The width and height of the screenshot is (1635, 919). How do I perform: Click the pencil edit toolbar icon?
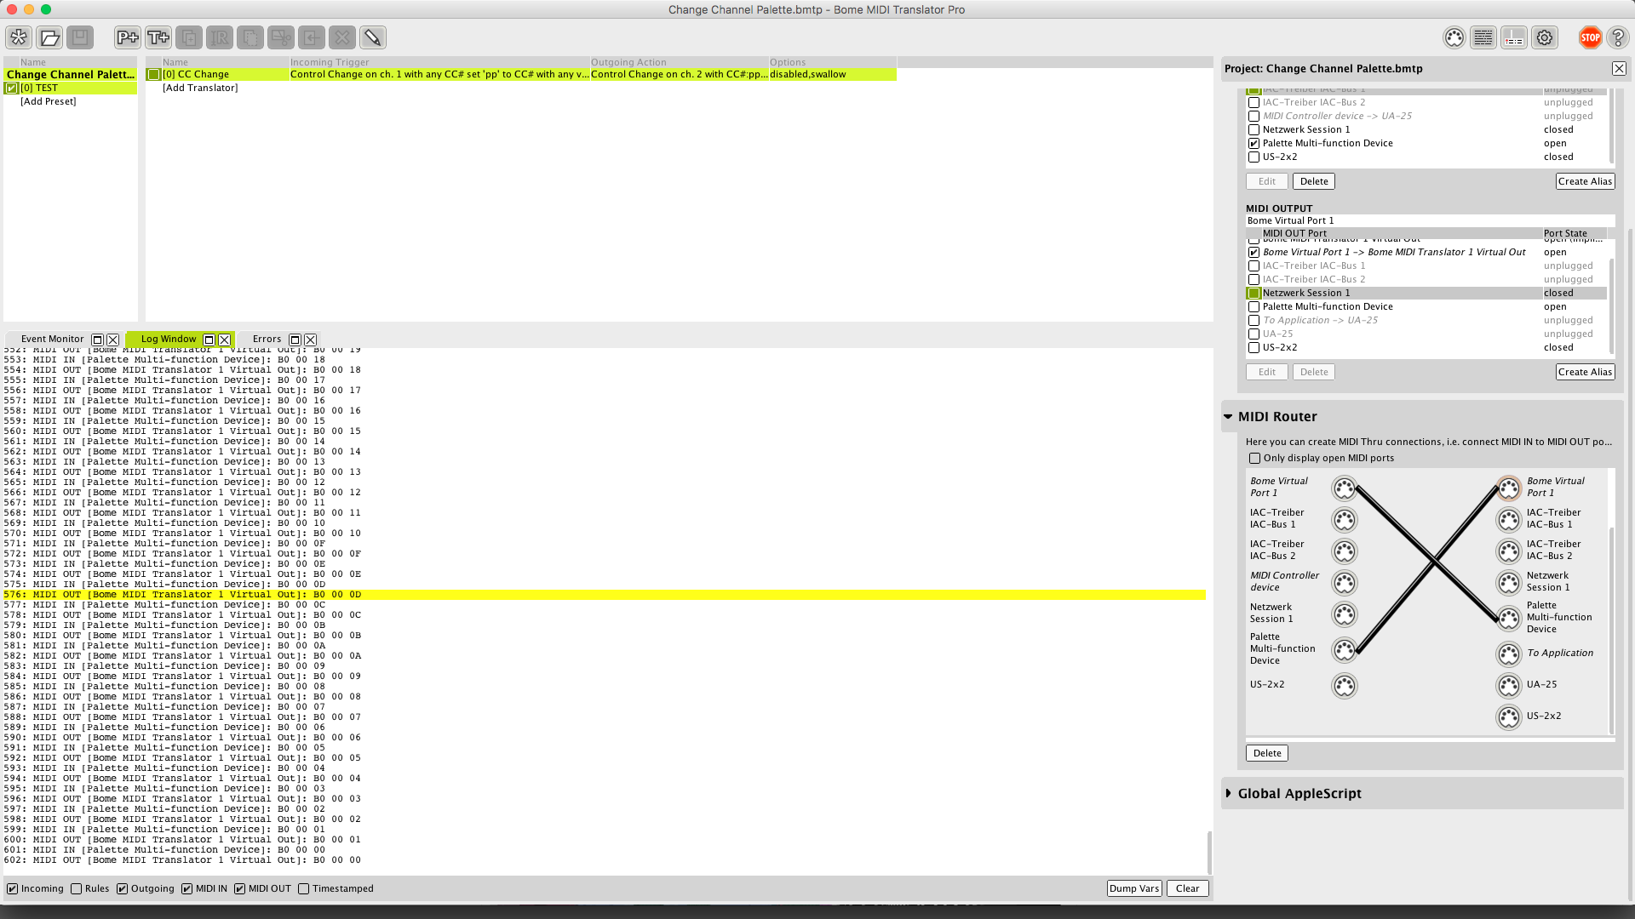(373, 37)
